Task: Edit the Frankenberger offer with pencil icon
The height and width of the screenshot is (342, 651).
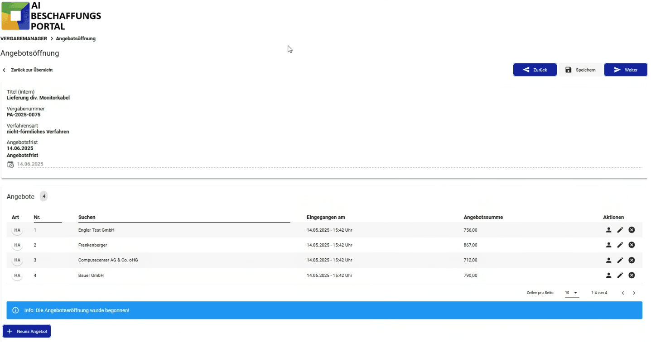Action: click(x=620, y=245)
